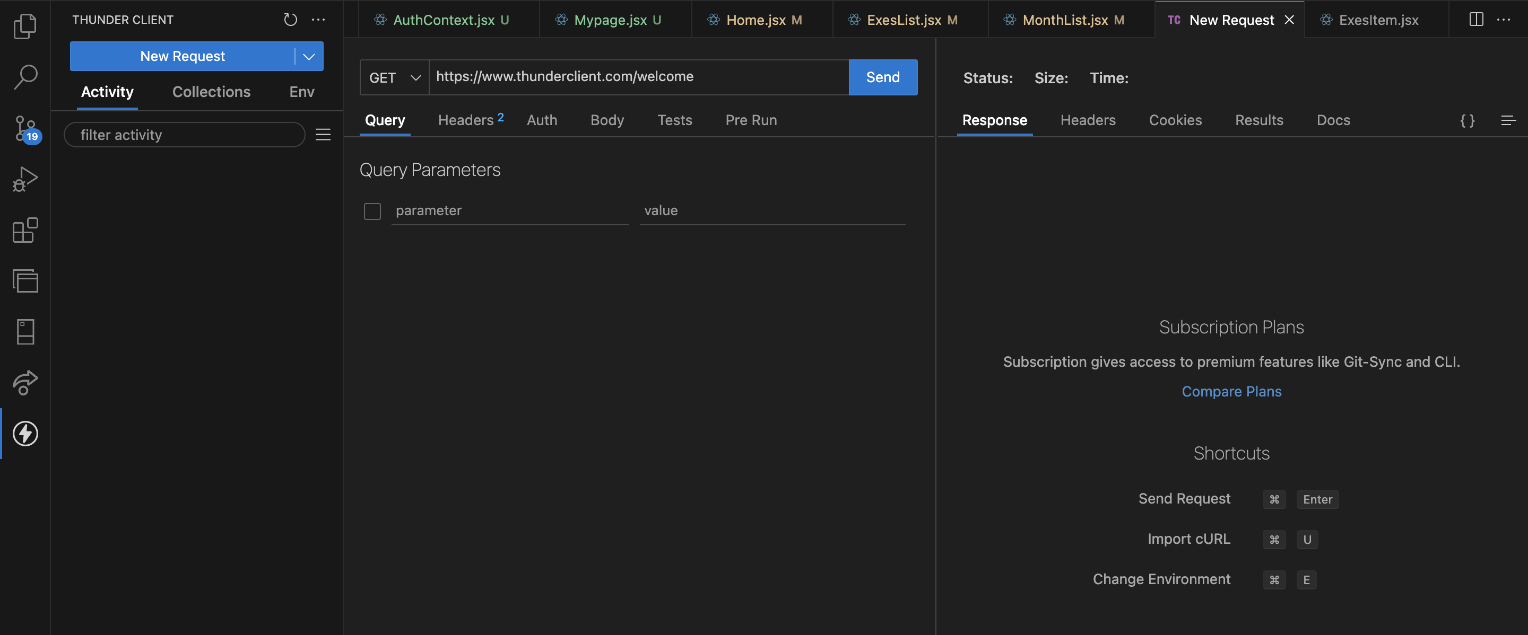Open the Body request tab

click(x=607, y=120)
